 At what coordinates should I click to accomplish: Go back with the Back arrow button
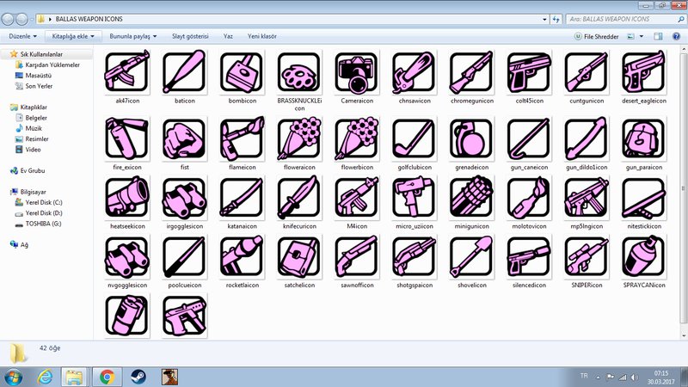click(8, 19)
